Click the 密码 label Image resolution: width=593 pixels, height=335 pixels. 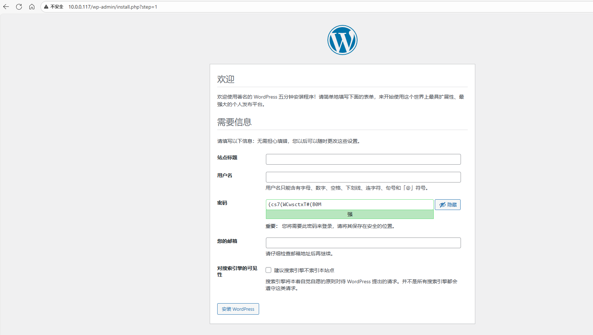click(222, 203)
